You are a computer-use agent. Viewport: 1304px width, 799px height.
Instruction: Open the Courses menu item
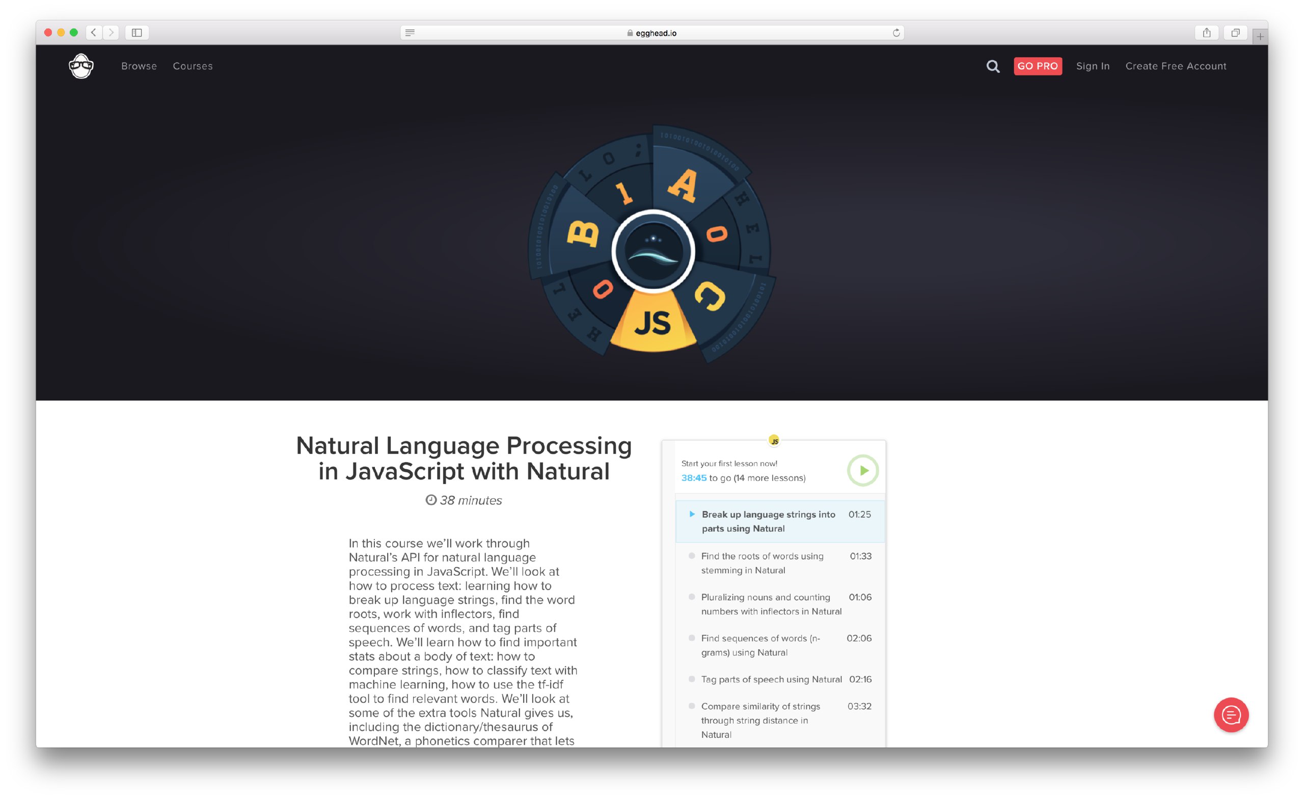point(193,66)
